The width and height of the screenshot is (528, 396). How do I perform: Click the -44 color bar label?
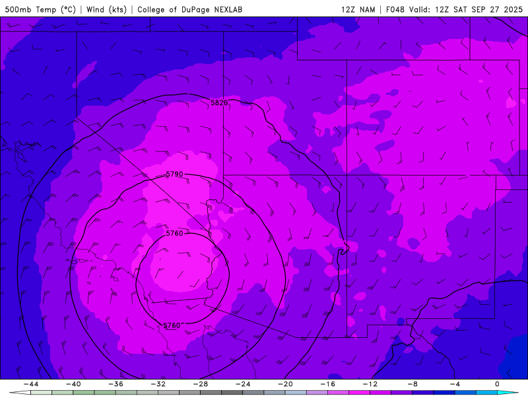31,384
